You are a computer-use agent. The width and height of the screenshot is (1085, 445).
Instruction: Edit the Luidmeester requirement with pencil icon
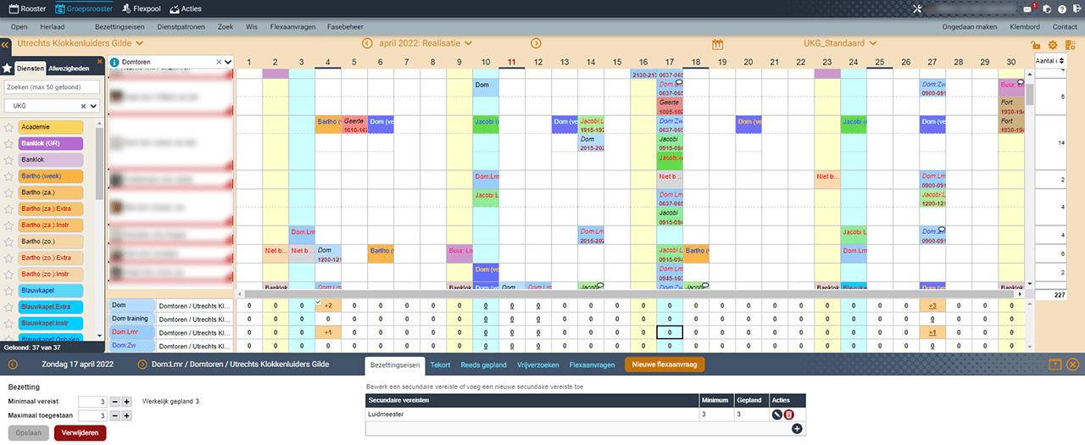pyautogui.click(x=777, y=414)
